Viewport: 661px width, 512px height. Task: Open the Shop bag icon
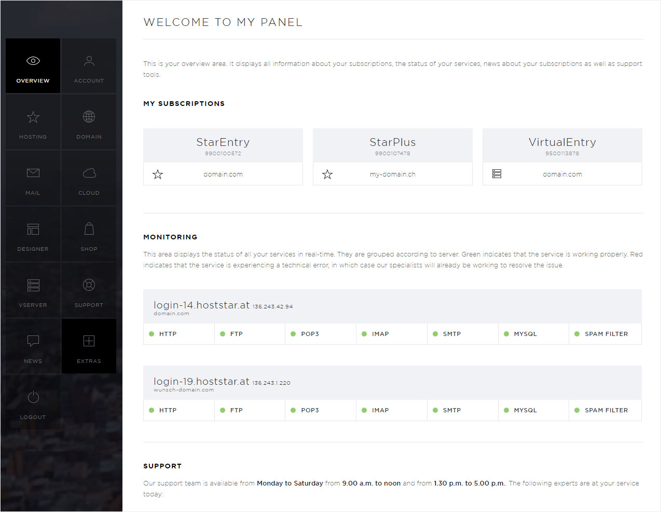[x=89, y=228]
